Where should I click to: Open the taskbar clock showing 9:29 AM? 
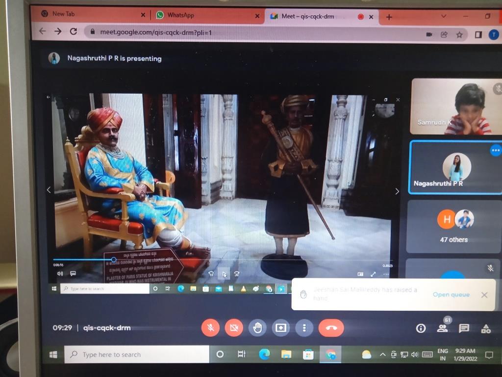(x=465, y=354)
